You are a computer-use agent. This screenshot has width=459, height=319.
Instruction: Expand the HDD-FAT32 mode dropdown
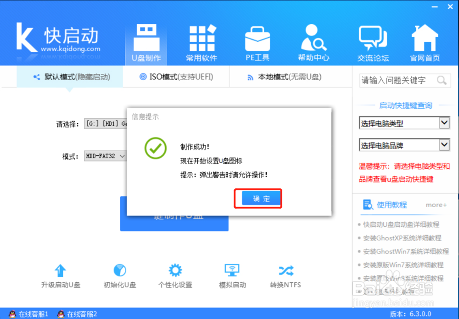pos(123,156)
